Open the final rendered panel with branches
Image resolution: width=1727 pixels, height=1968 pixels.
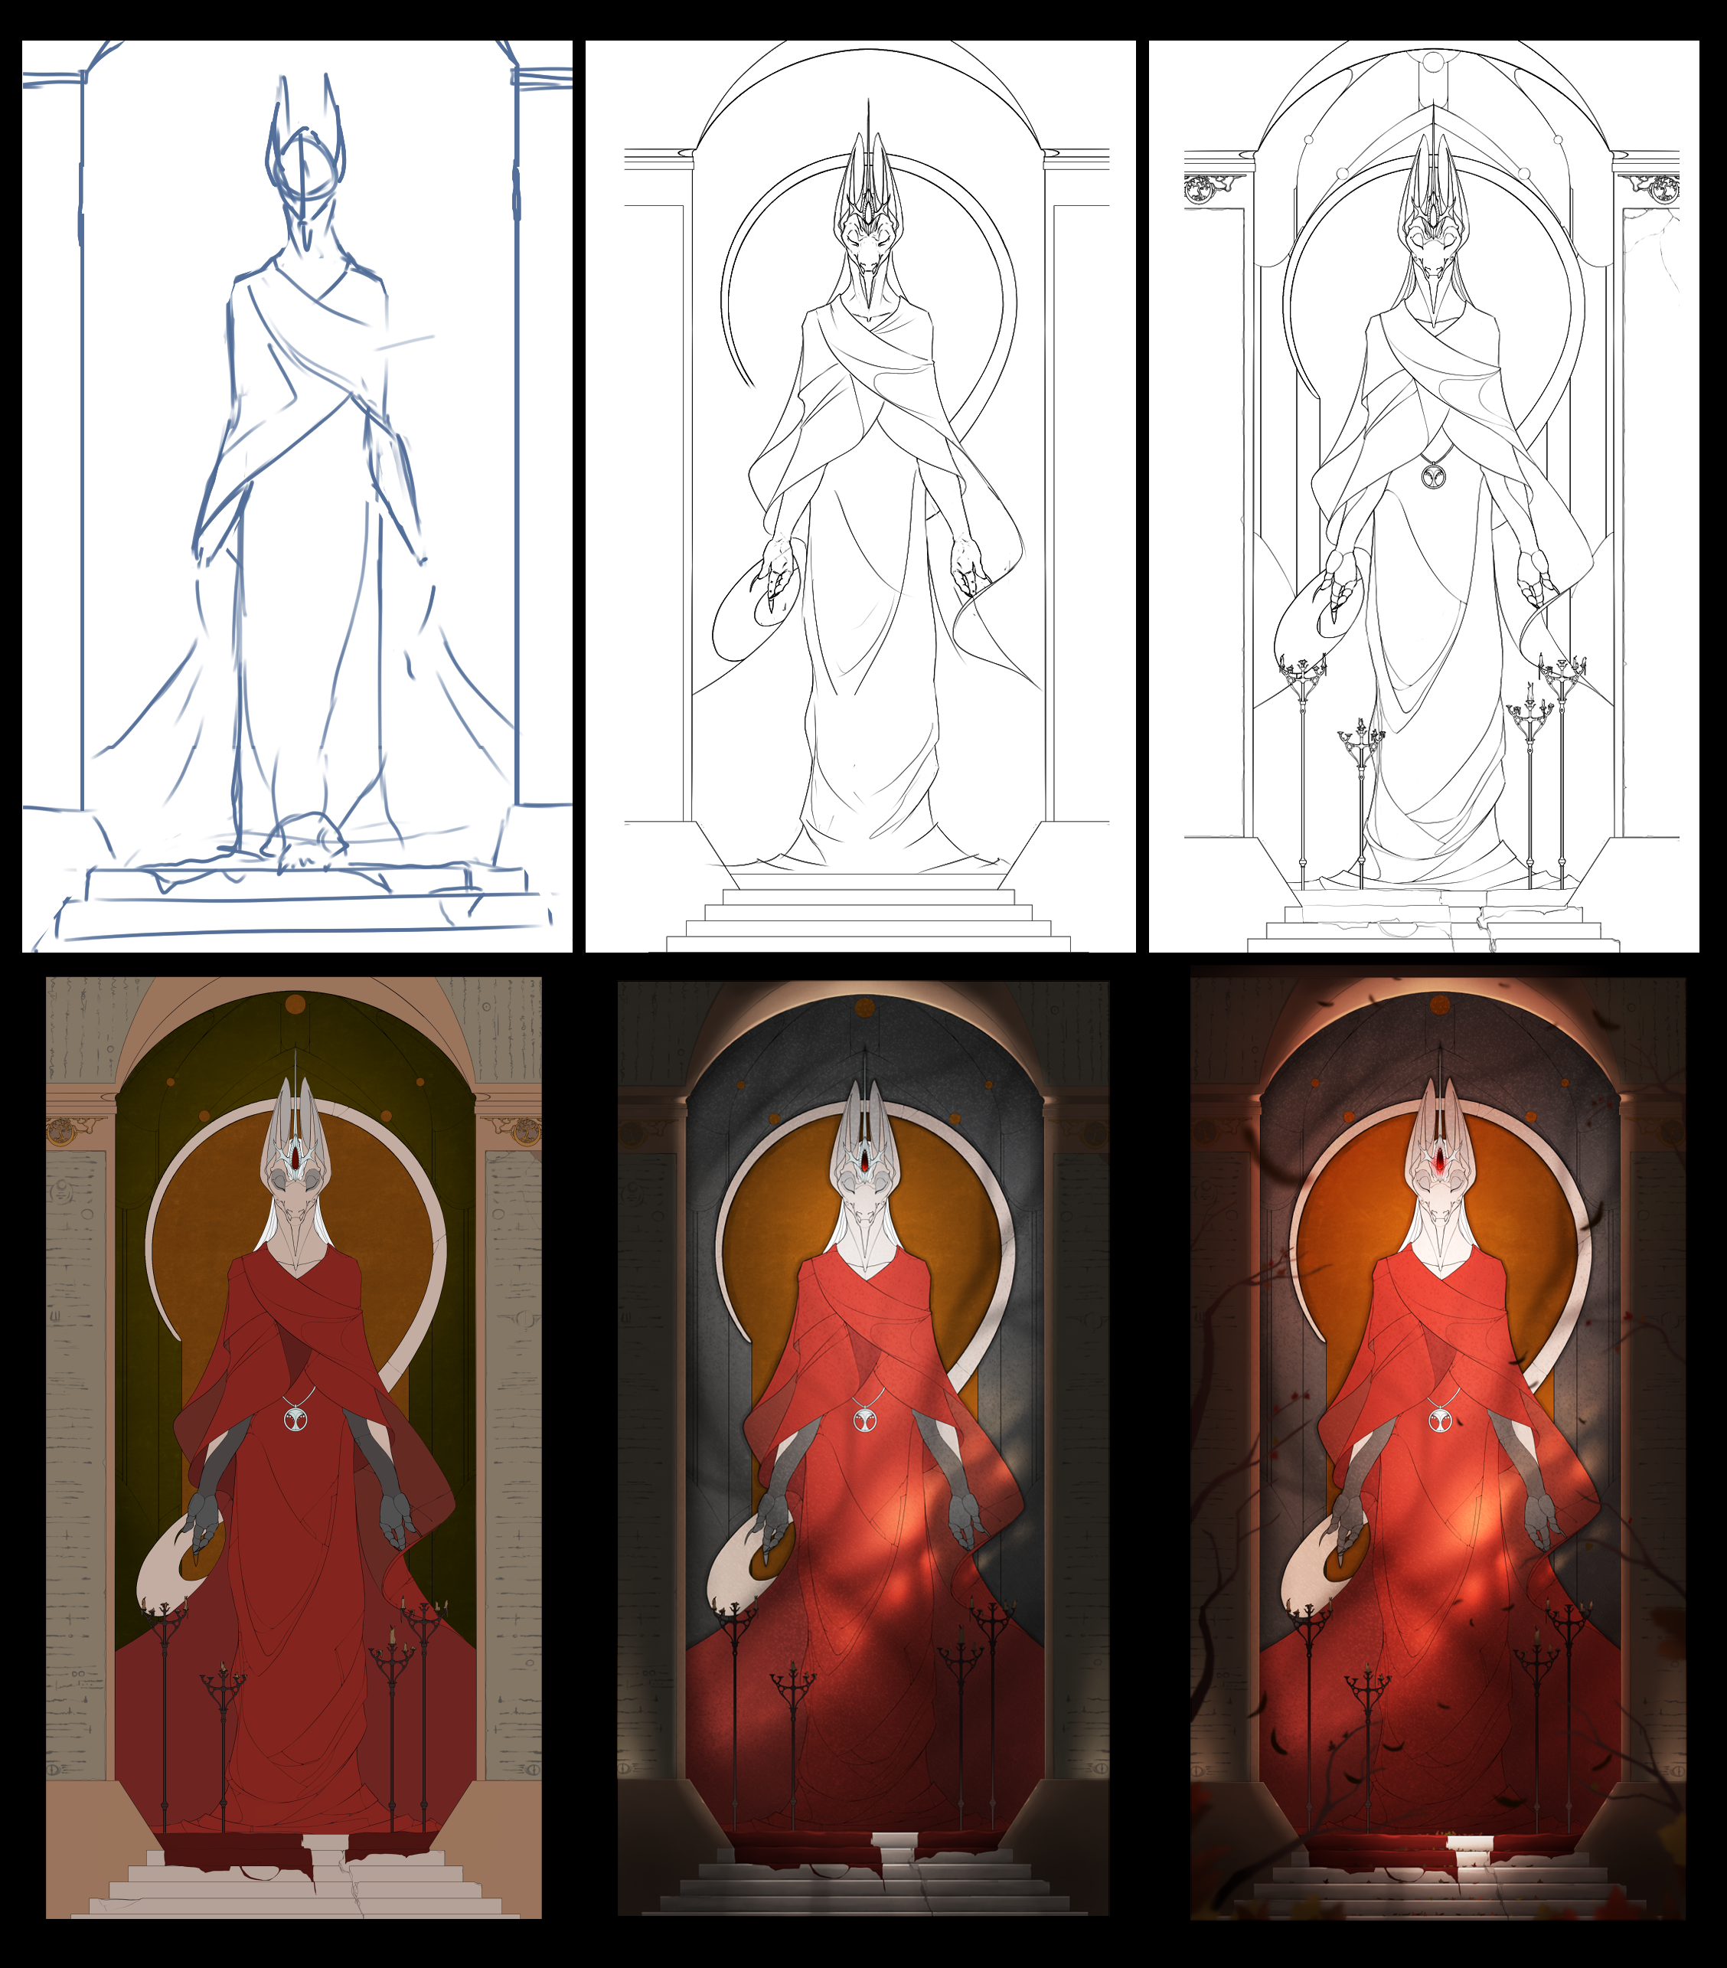1437,1449
